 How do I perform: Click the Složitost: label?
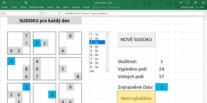[127, 61]
